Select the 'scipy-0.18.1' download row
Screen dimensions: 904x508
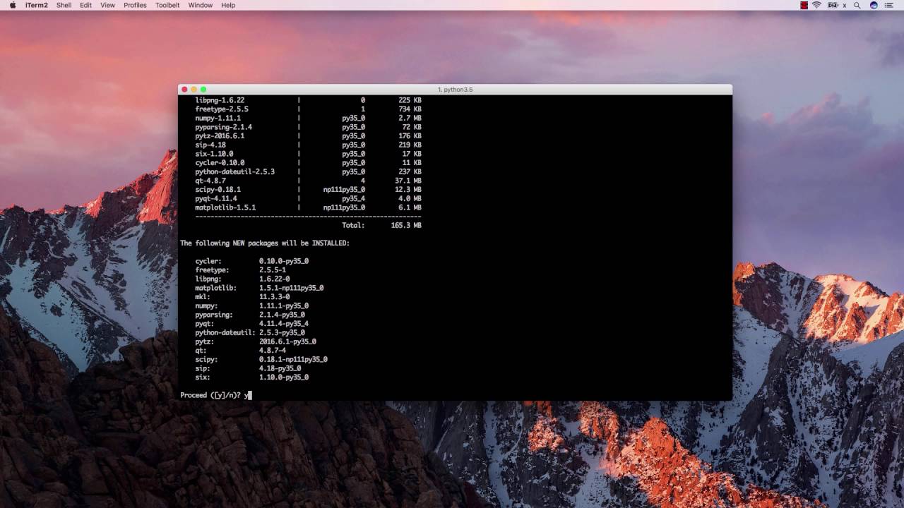(308, 190)
